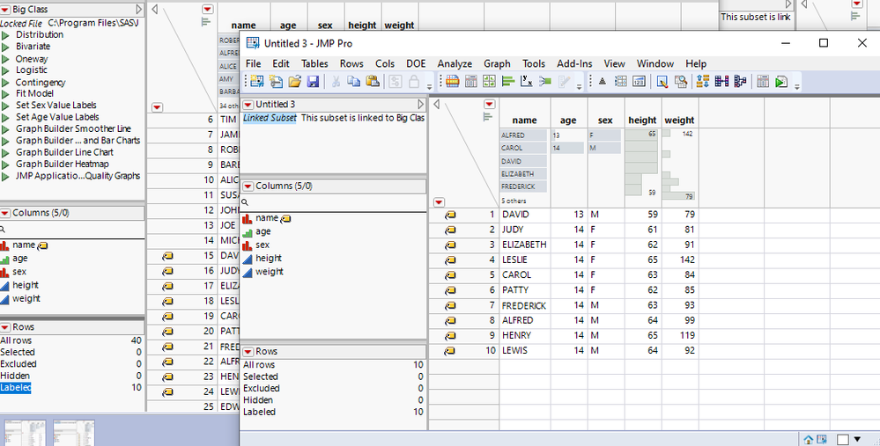The image size is (880, 446).
Task: Open the Add-Ins menu
Action: pos(574,64)
